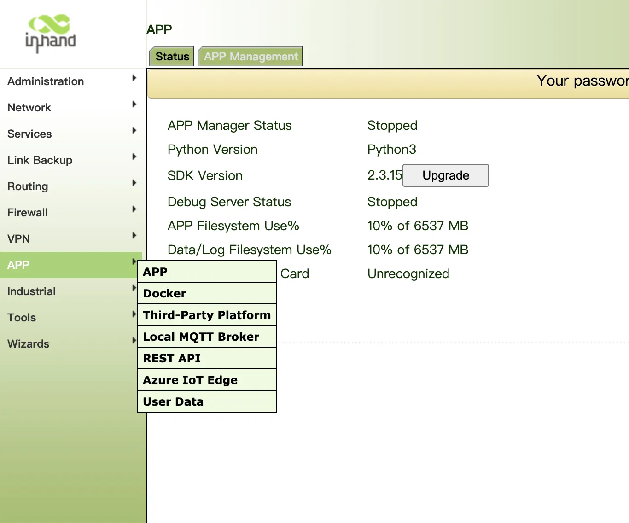Switch to the Status tab
629x523 pixels.
point(172,57)
